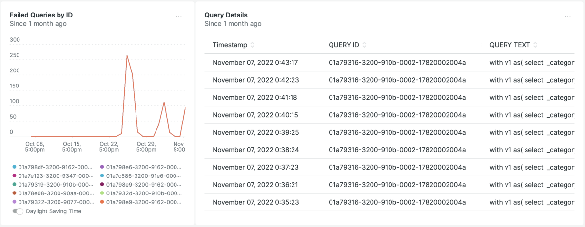The width and height of the screenshot is (585, 227).
Task: Click the light green dot for 01a7932d-3200-910b
Action: [x=102, y=193]
